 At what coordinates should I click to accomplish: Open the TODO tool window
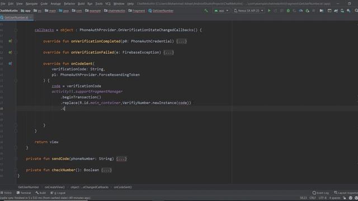tap(6, 193)
